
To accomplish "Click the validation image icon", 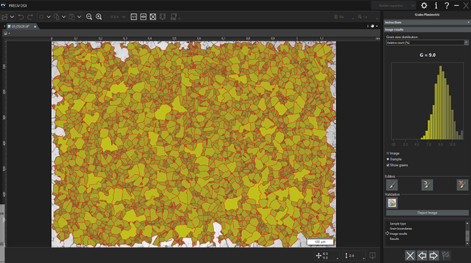I will tap(391, 202).
